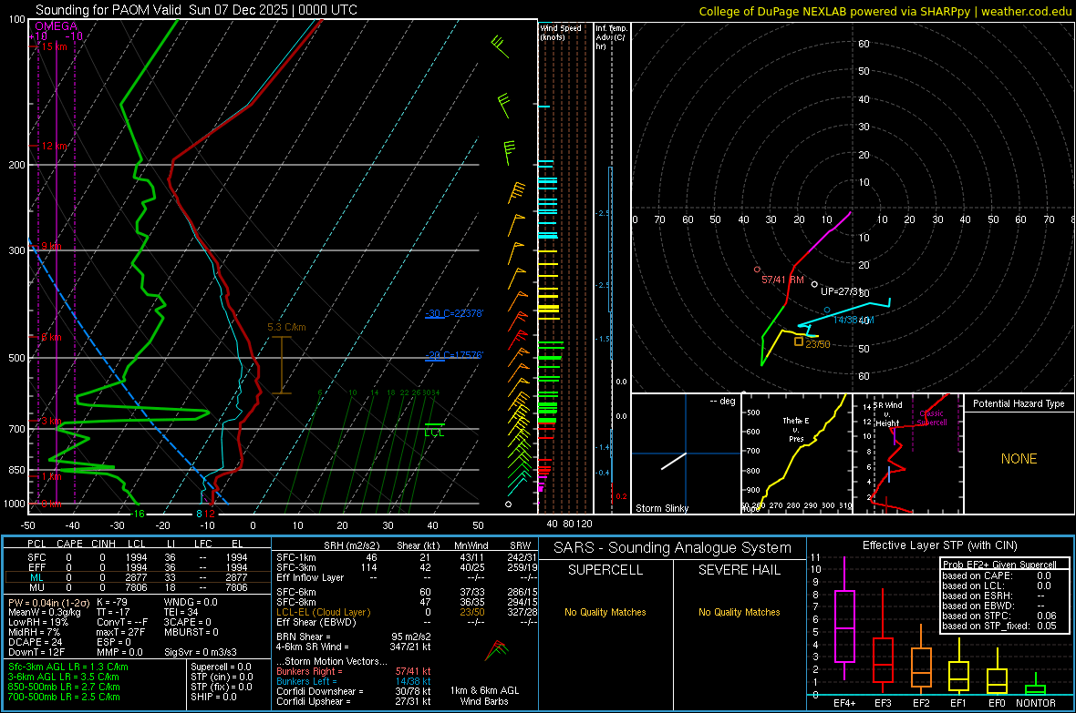This screenshot has width=1076, height=713.
Task: Click the 23/50 orange hodograph label
Action: tap(818, 344)
